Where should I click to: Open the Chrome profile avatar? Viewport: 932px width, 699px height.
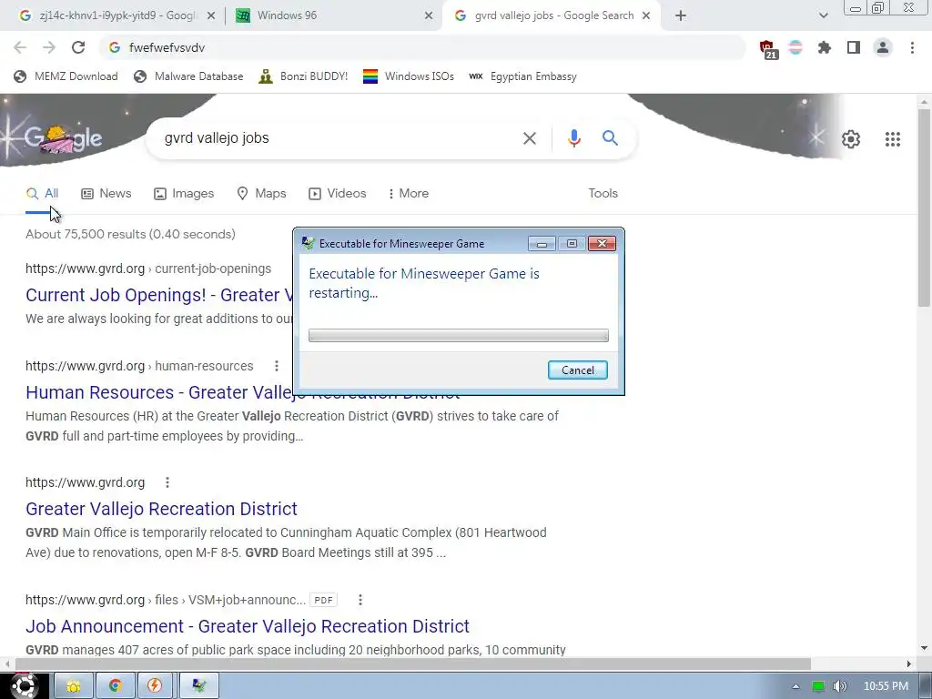[x=883, y=47]
